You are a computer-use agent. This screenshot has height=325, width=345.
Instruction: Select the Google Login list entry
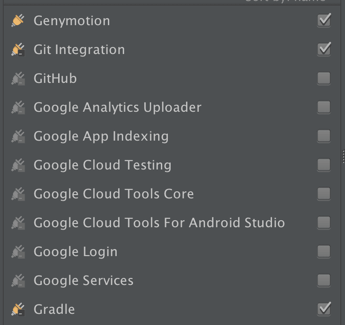76,251
